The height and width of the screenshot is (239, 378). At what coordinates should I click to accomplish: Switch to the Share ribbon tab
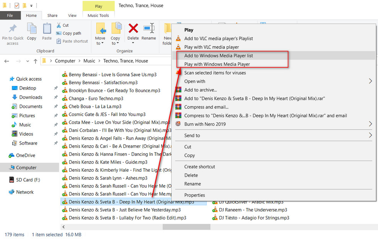pyautogui.click(x=52, y=16)
